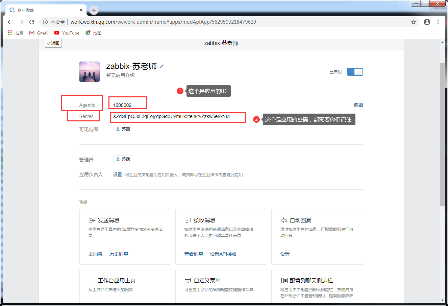This screenshot has width=448, height=306.
Task: Click the 自动回复 reply arrow icon
Action: click(284, 220)
